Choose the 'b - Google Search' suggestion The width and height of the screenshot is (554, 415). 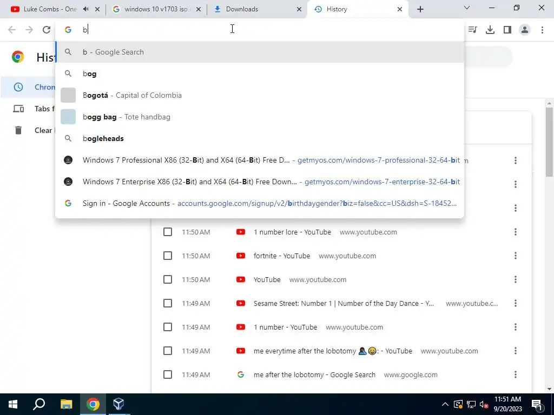(260, 52)
